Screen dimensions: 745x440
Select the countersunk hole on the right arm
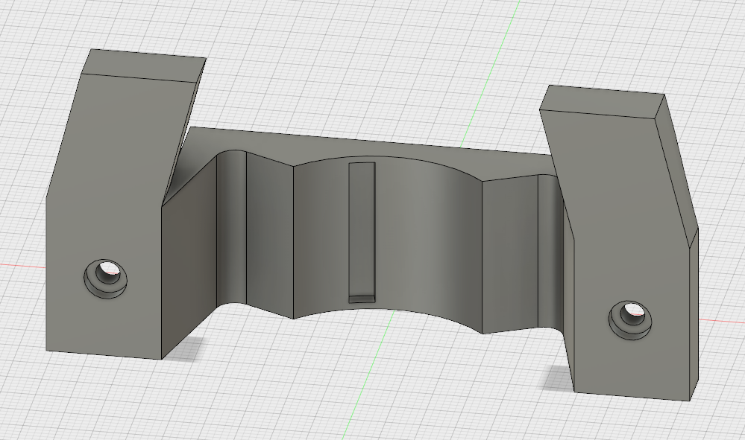point(630,319)
